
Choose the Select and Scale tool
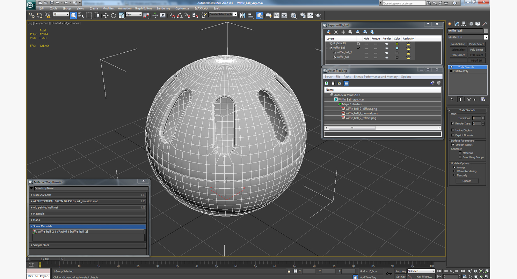[121, 15]
